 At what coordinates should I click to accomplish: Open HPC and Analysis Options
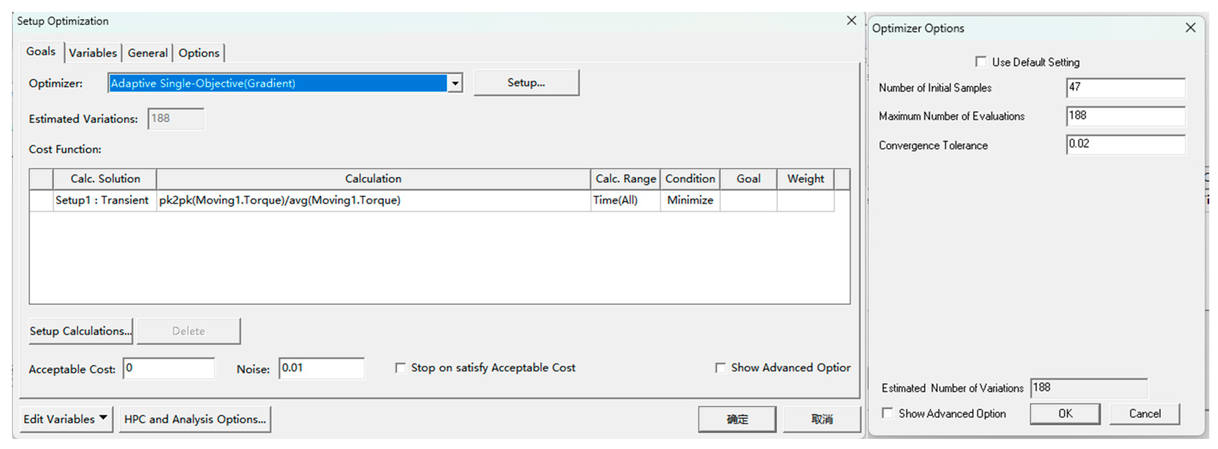pyautogui.click(x=195, y=419)
